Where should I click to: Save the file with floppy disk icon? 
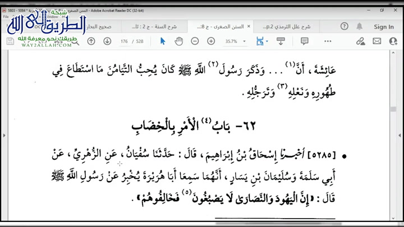(x=10, y=41)
